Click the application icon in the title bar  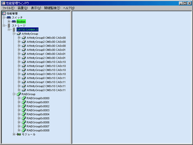point(3,3)
